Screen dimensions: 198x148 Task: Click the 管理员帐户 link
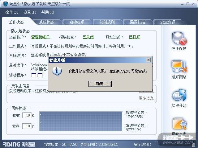coord(41,37)
